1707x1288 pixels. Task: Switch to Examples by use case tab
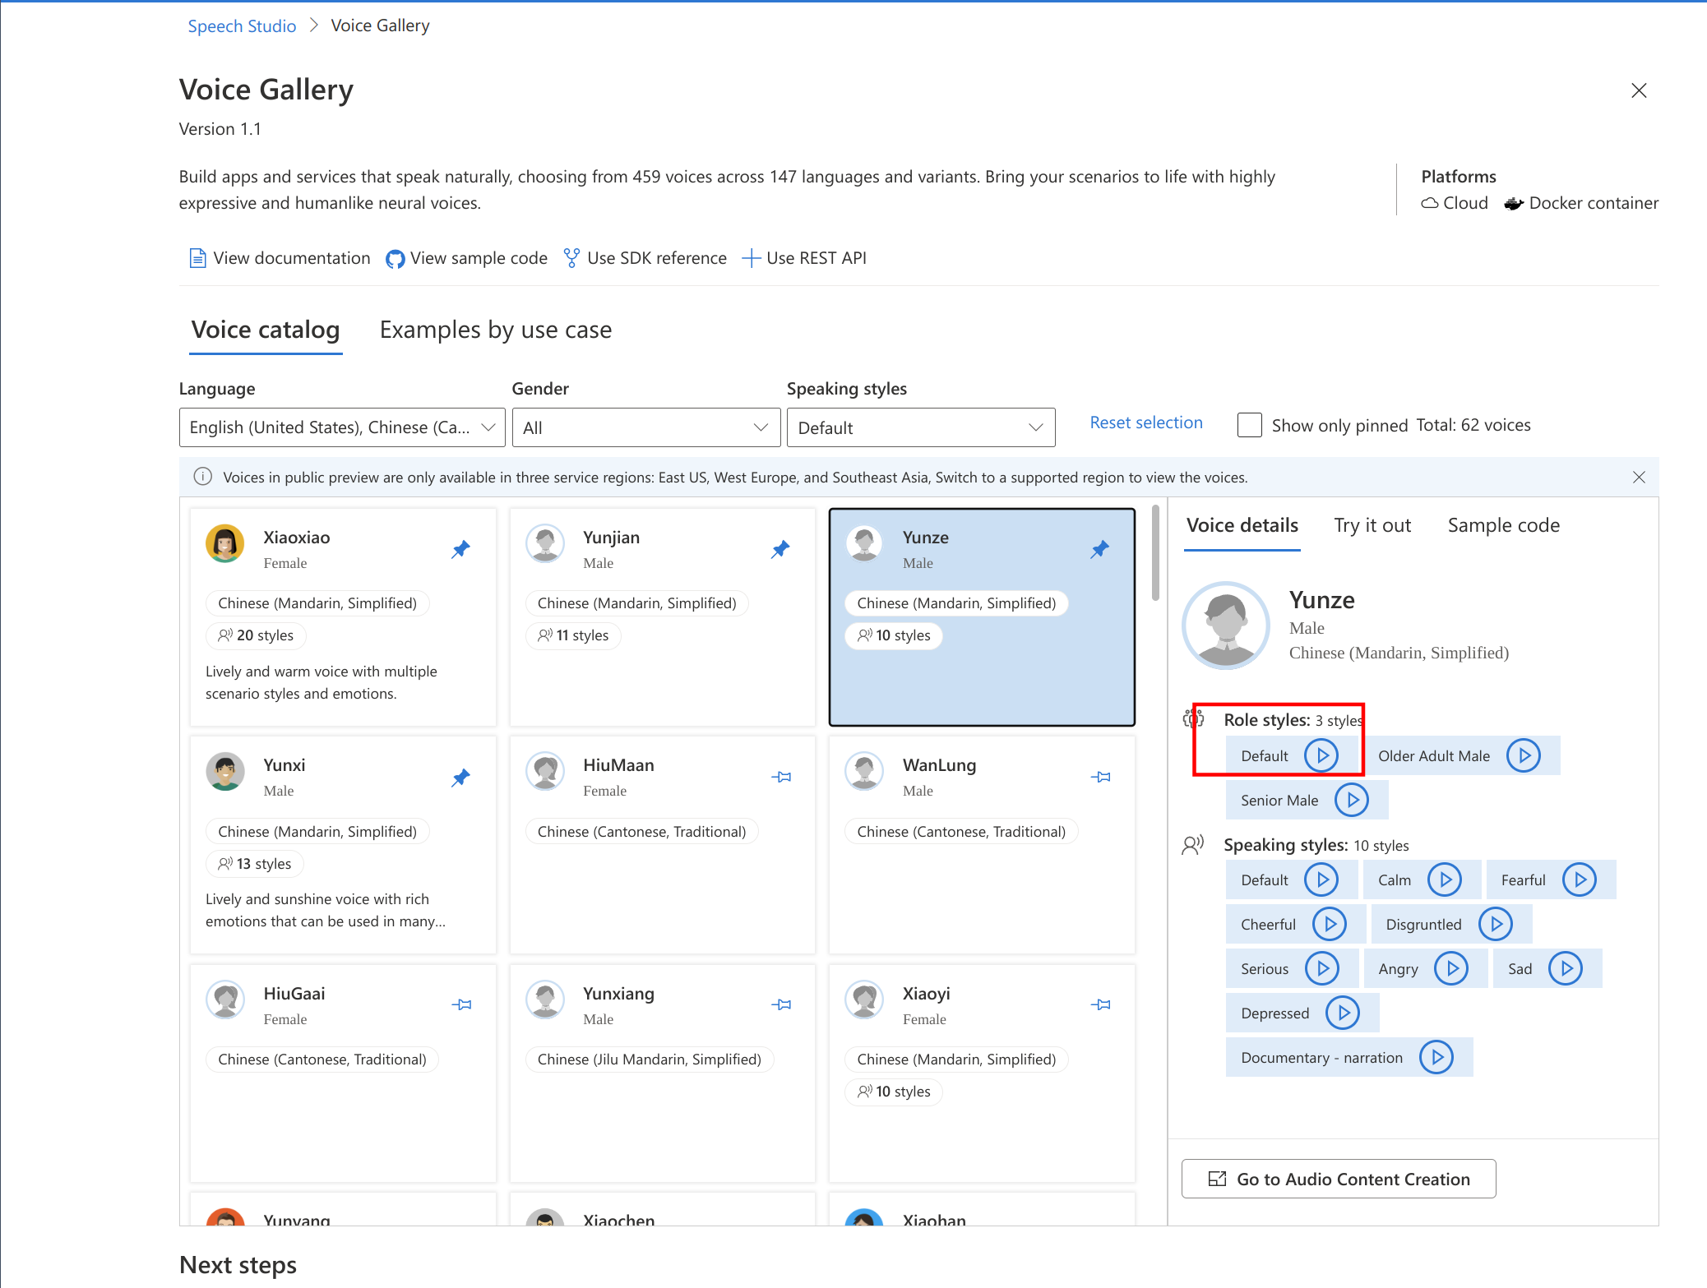tap(495, 330)
